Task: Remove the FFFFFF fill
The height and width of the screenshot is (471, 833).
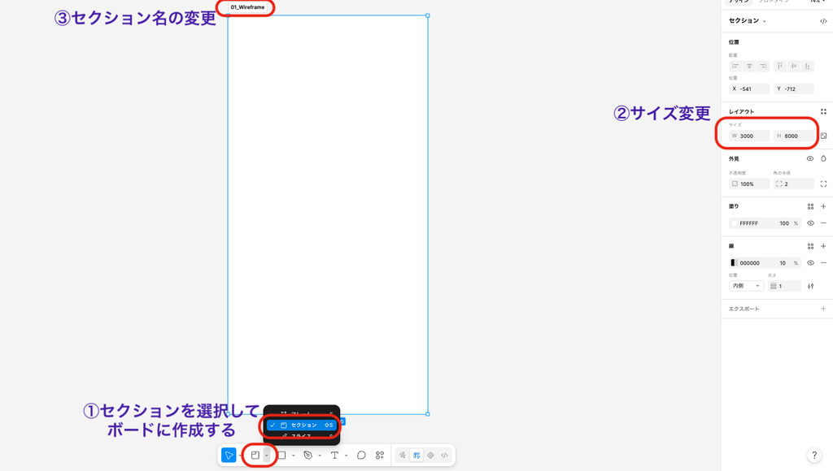Action: point(823,223)
